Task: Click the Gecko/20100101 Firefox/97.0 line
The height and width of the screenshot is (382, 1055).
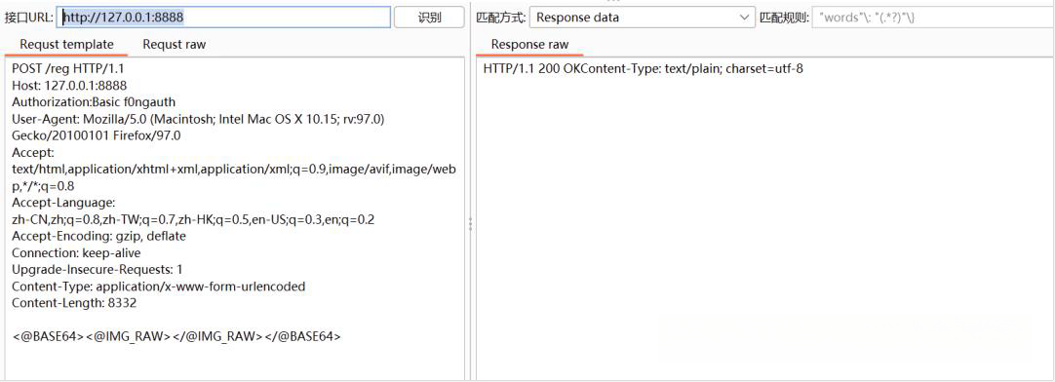Action: click(x=97, y=135)
